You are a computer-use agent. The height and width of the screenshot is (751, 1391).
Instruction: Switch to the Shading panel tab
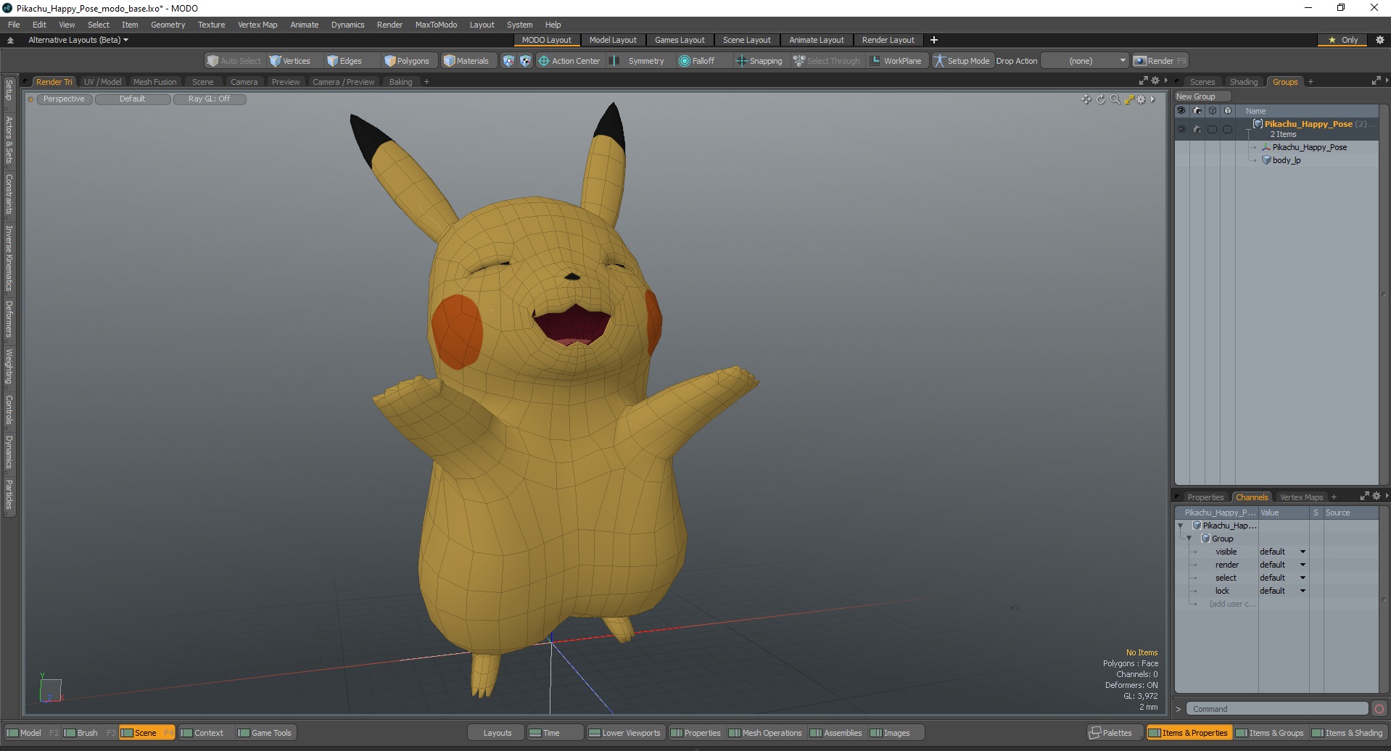point(1244,82)
